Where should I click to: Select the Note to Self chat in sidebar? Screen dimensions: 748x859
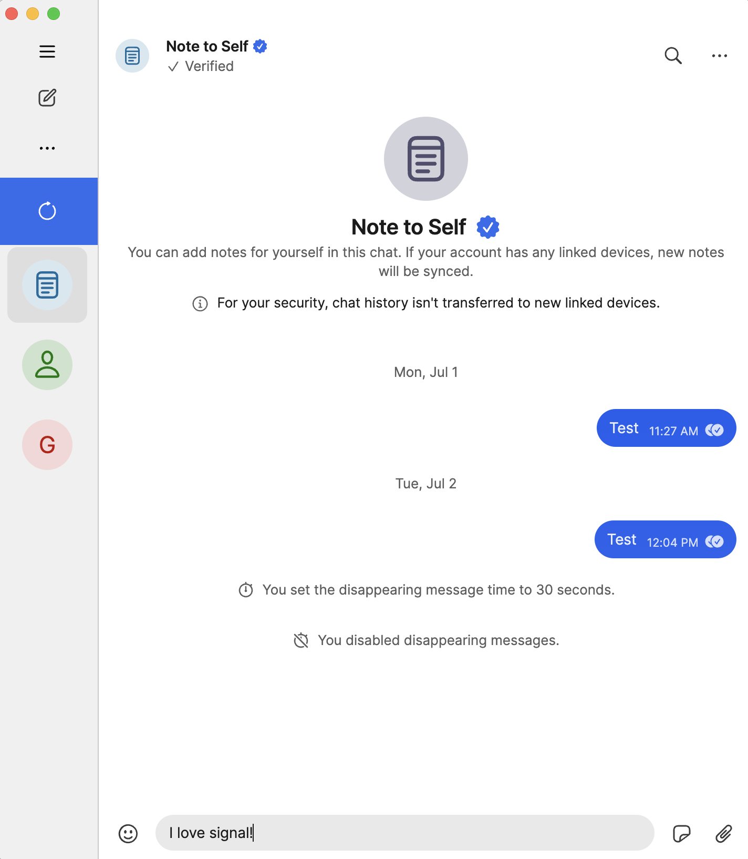pos(47,285)
